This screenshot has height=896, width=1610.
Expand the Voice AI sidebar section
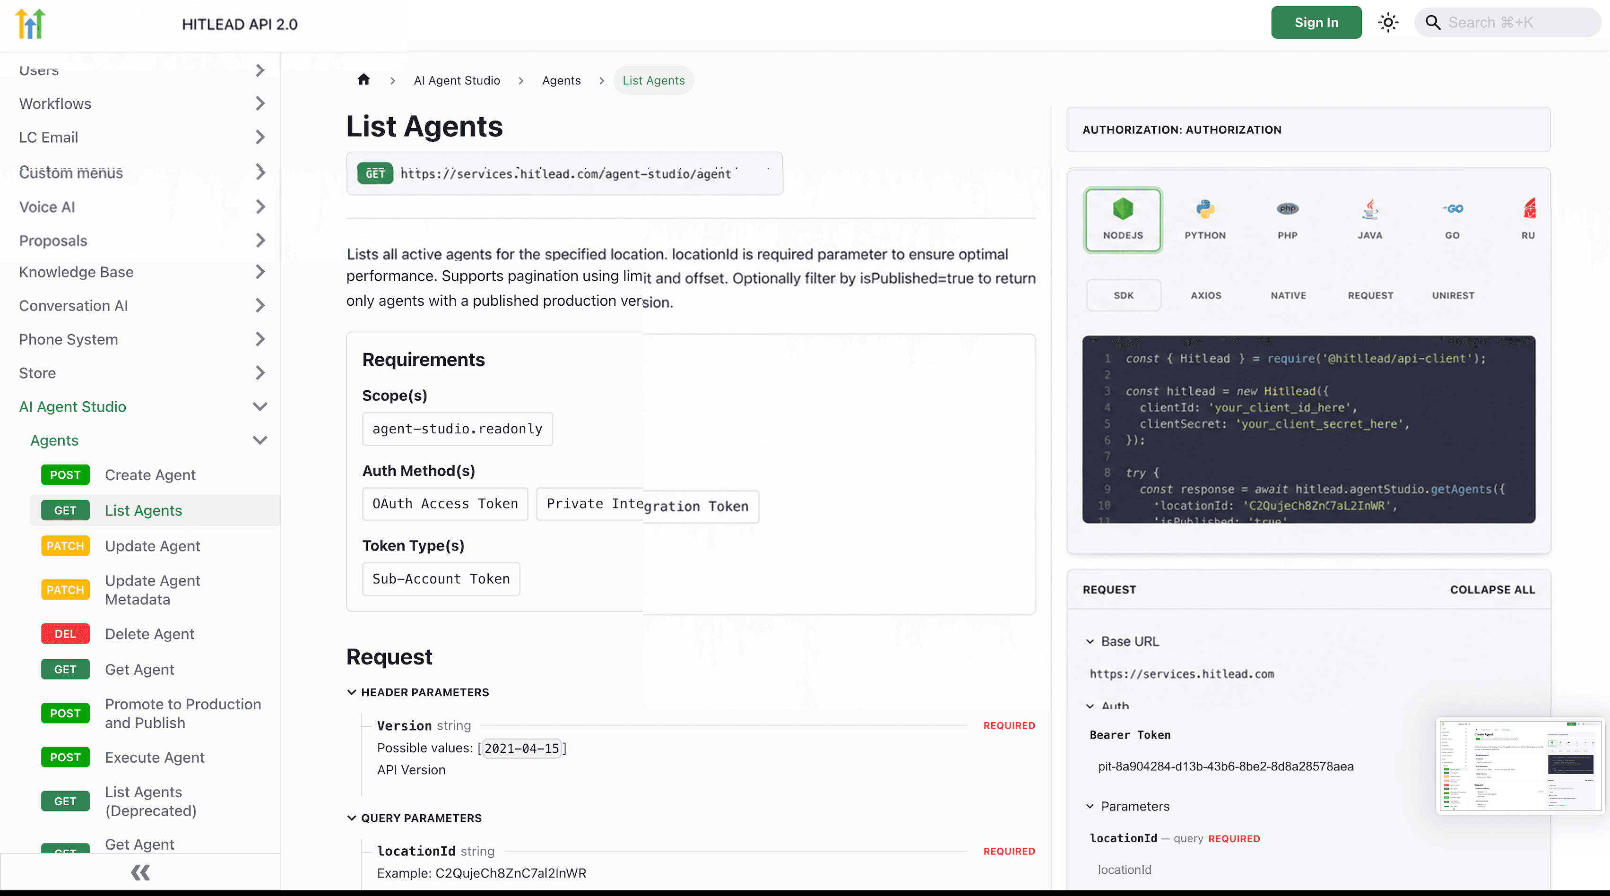click(260, 207)
